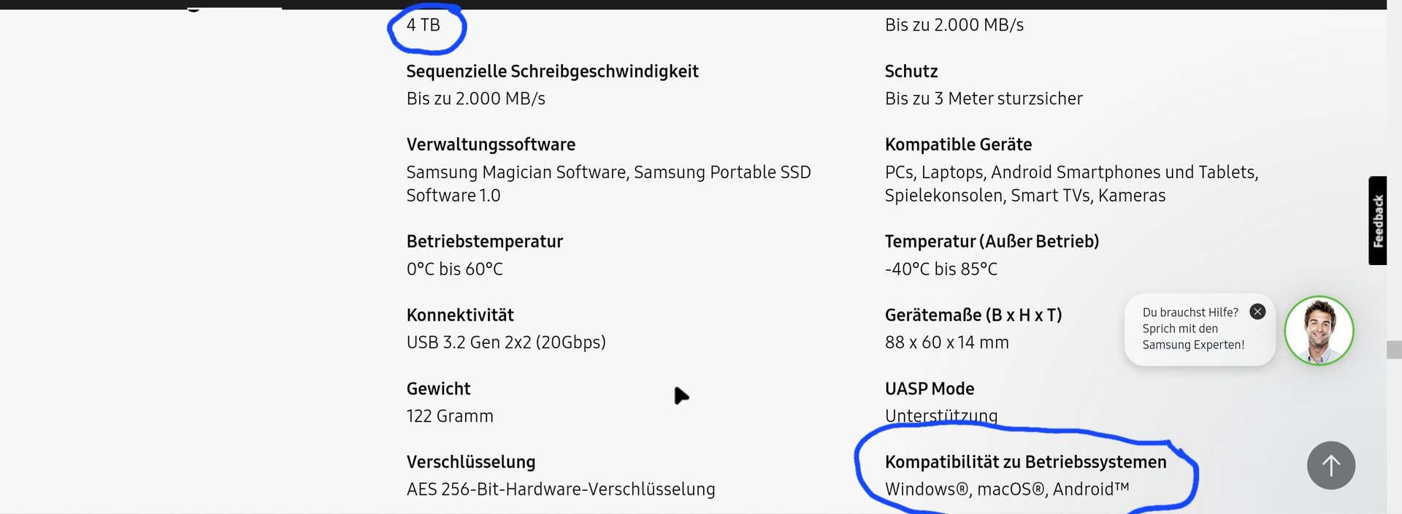Click the "Kompatible Geräte" heading
Image resolution: width=1402 pixels, height=514 pixels.
[x=958, y=145]
